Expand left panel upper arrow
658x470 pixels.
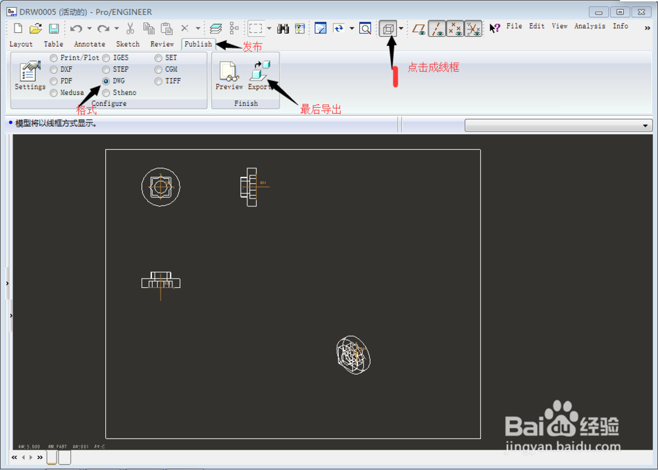click(7, 283)
